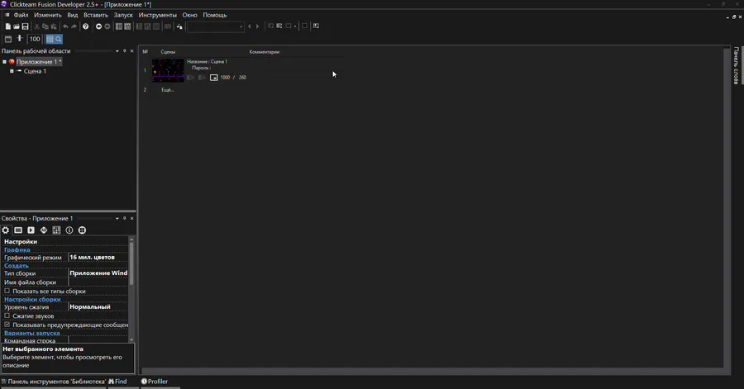Image resolution: width=744 pixels, height=389 pixels.
Task: Uncheck 'Показывать предупреждающие сообщения' checkbox
Action: tap(7, 325)
